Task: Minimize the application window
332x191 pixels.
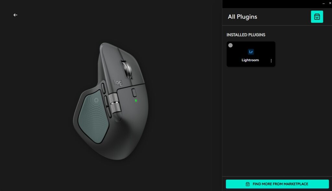Action: (323, 3)
